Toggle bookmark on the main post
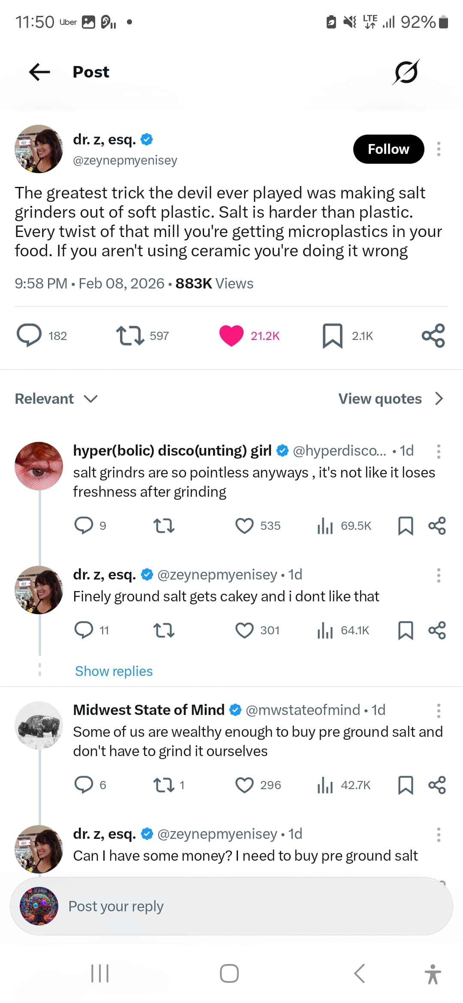The image size is (463, 1003). [332, 335]
